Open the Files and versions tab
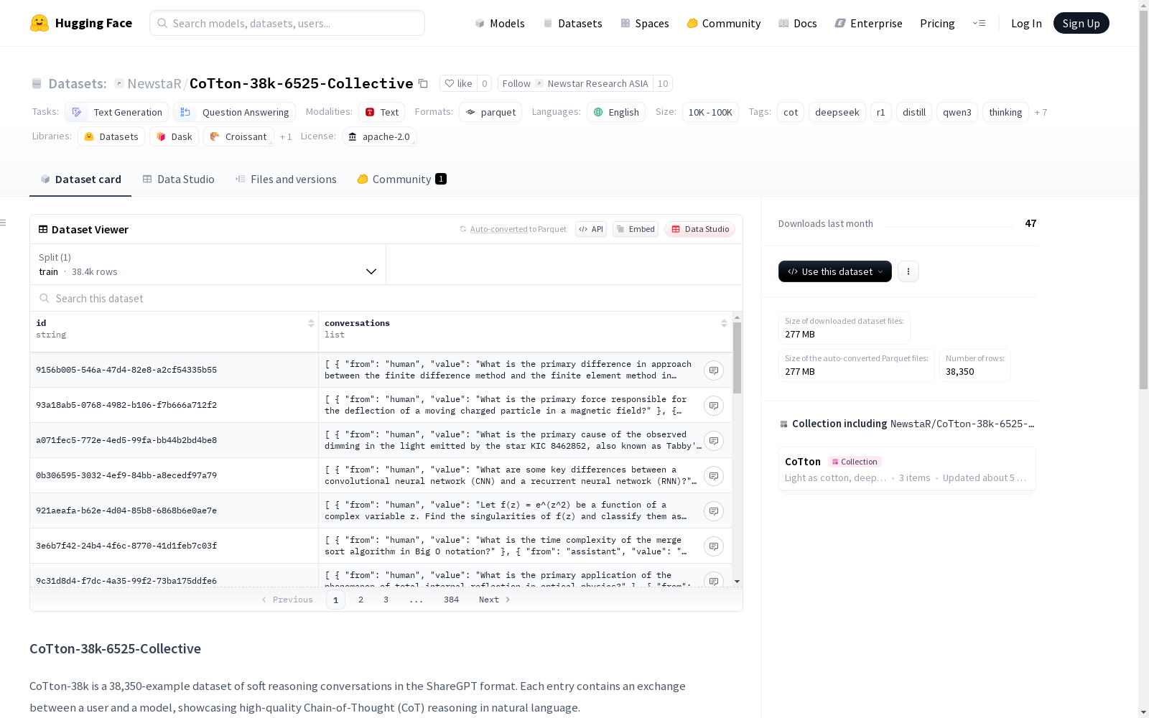1149x718 pixels. click(x=286, y=179)
